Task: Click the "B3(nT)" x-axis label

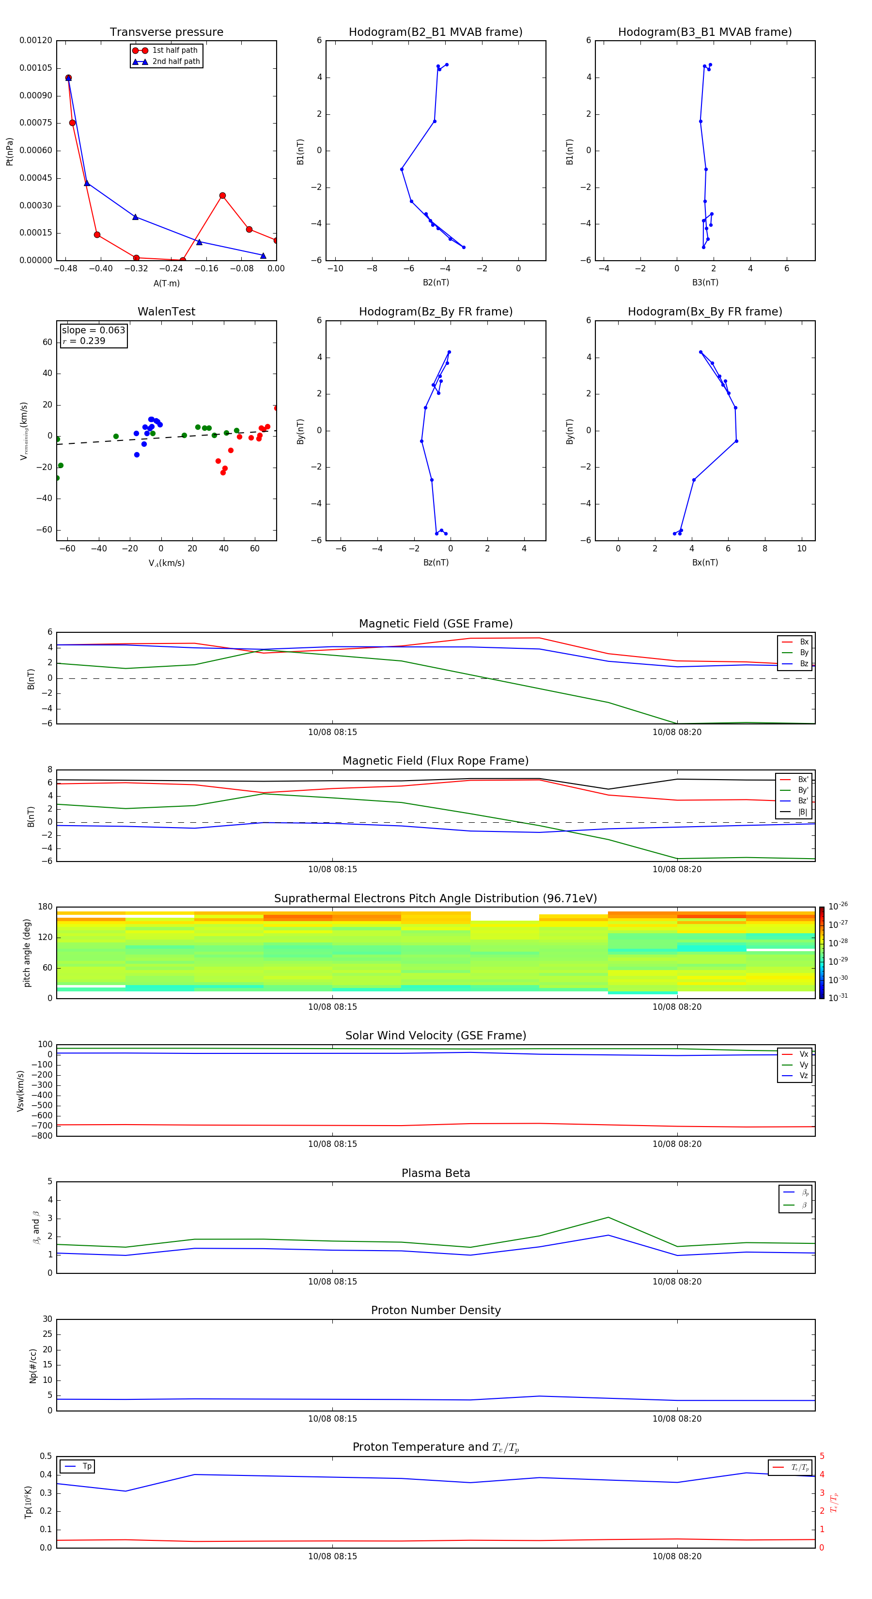Action: pos(705,282)
